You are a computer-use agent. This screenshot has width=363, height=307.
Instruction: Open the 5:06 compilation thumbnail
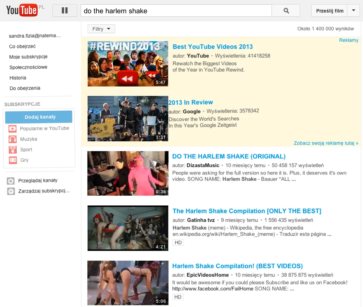(128, 283)
